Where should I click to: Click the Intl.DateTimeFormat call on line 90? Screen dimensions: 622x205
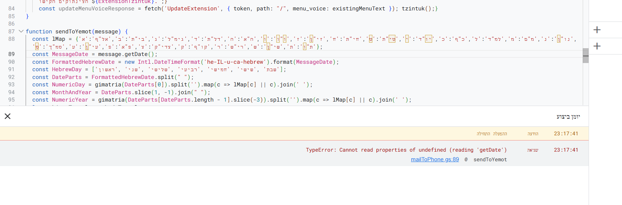[169, 62]
